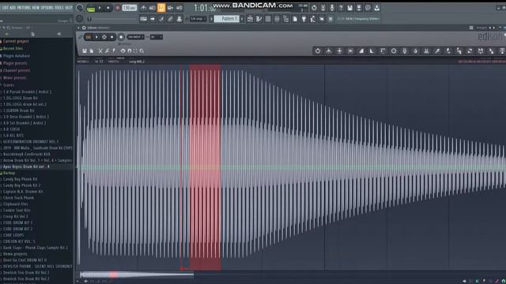Open the Channel rack view icon
506x284 pixels.
(x=268, y=19)
